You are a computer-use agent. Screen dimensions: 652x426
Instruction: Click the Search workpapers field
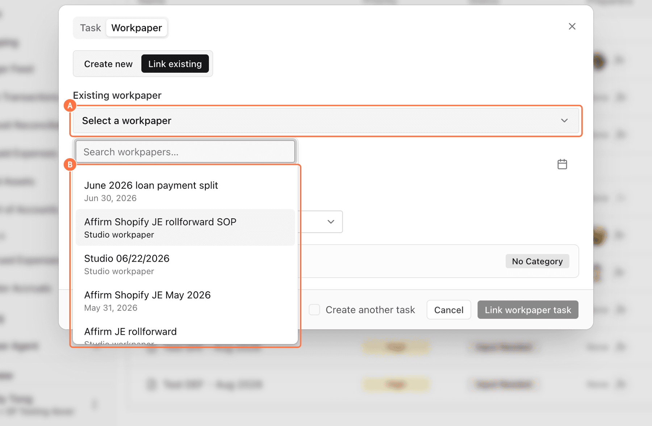coord(185,152)
